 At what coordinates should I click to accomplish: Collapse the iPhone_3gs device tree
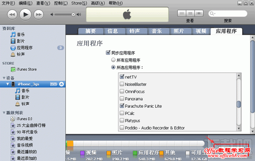[x=7, y=84]
